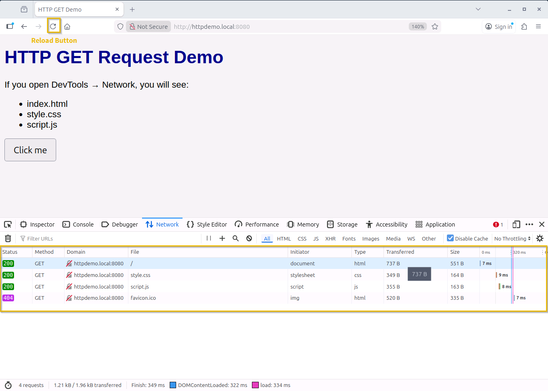Toggle the split console plus icon
548x391 pixels.
click(222, 238)
